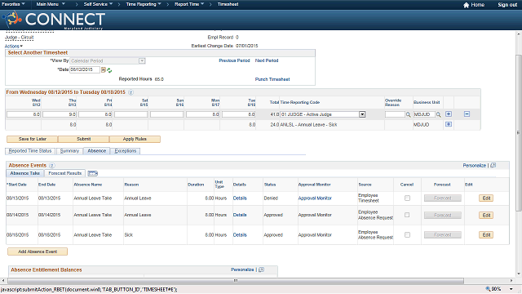
Task: Click the Sign out link
Action: [507, 5]
